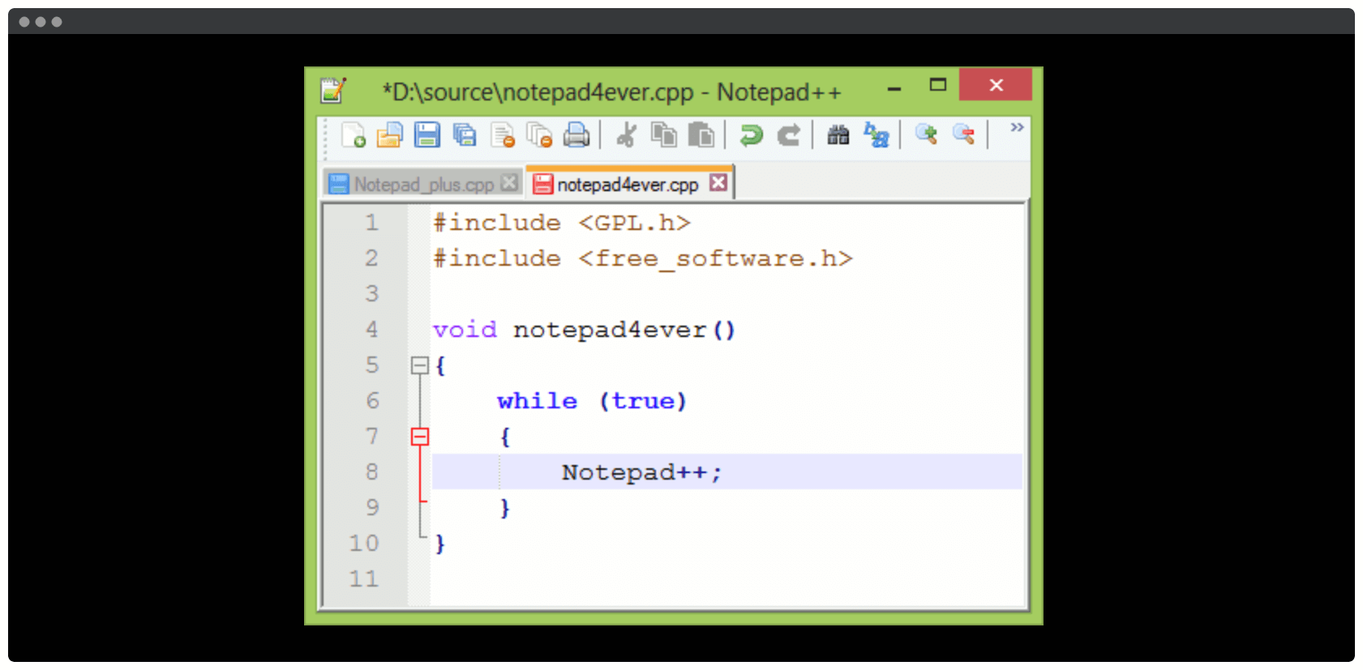Print the document using the printer icon
Viewport: 1363px width, 670px height.
pyautogui.click(x=576, y=135)
